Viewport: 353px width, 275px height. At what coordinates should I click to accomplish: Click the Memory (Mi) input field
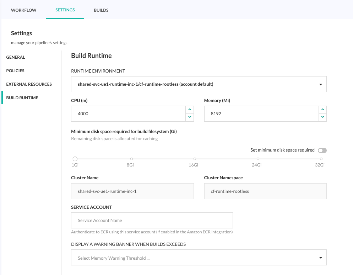coord(261,113)
